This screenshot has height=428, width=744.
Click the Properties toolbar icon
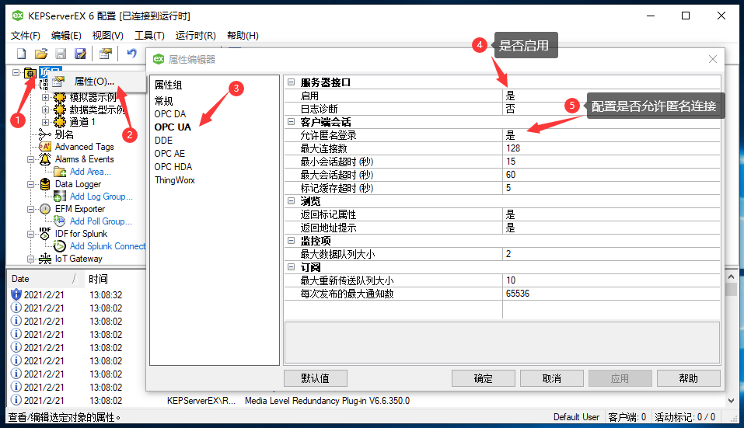pyautogui.click(x=105, y=54)
